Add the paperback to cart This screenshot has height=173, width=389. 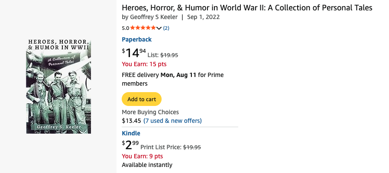pos(142,99)
